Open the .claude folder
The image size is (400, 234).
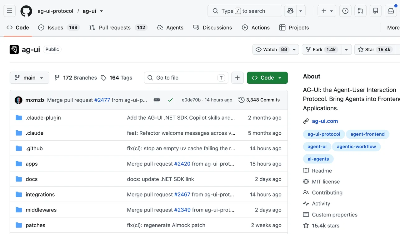pos(34,133)
